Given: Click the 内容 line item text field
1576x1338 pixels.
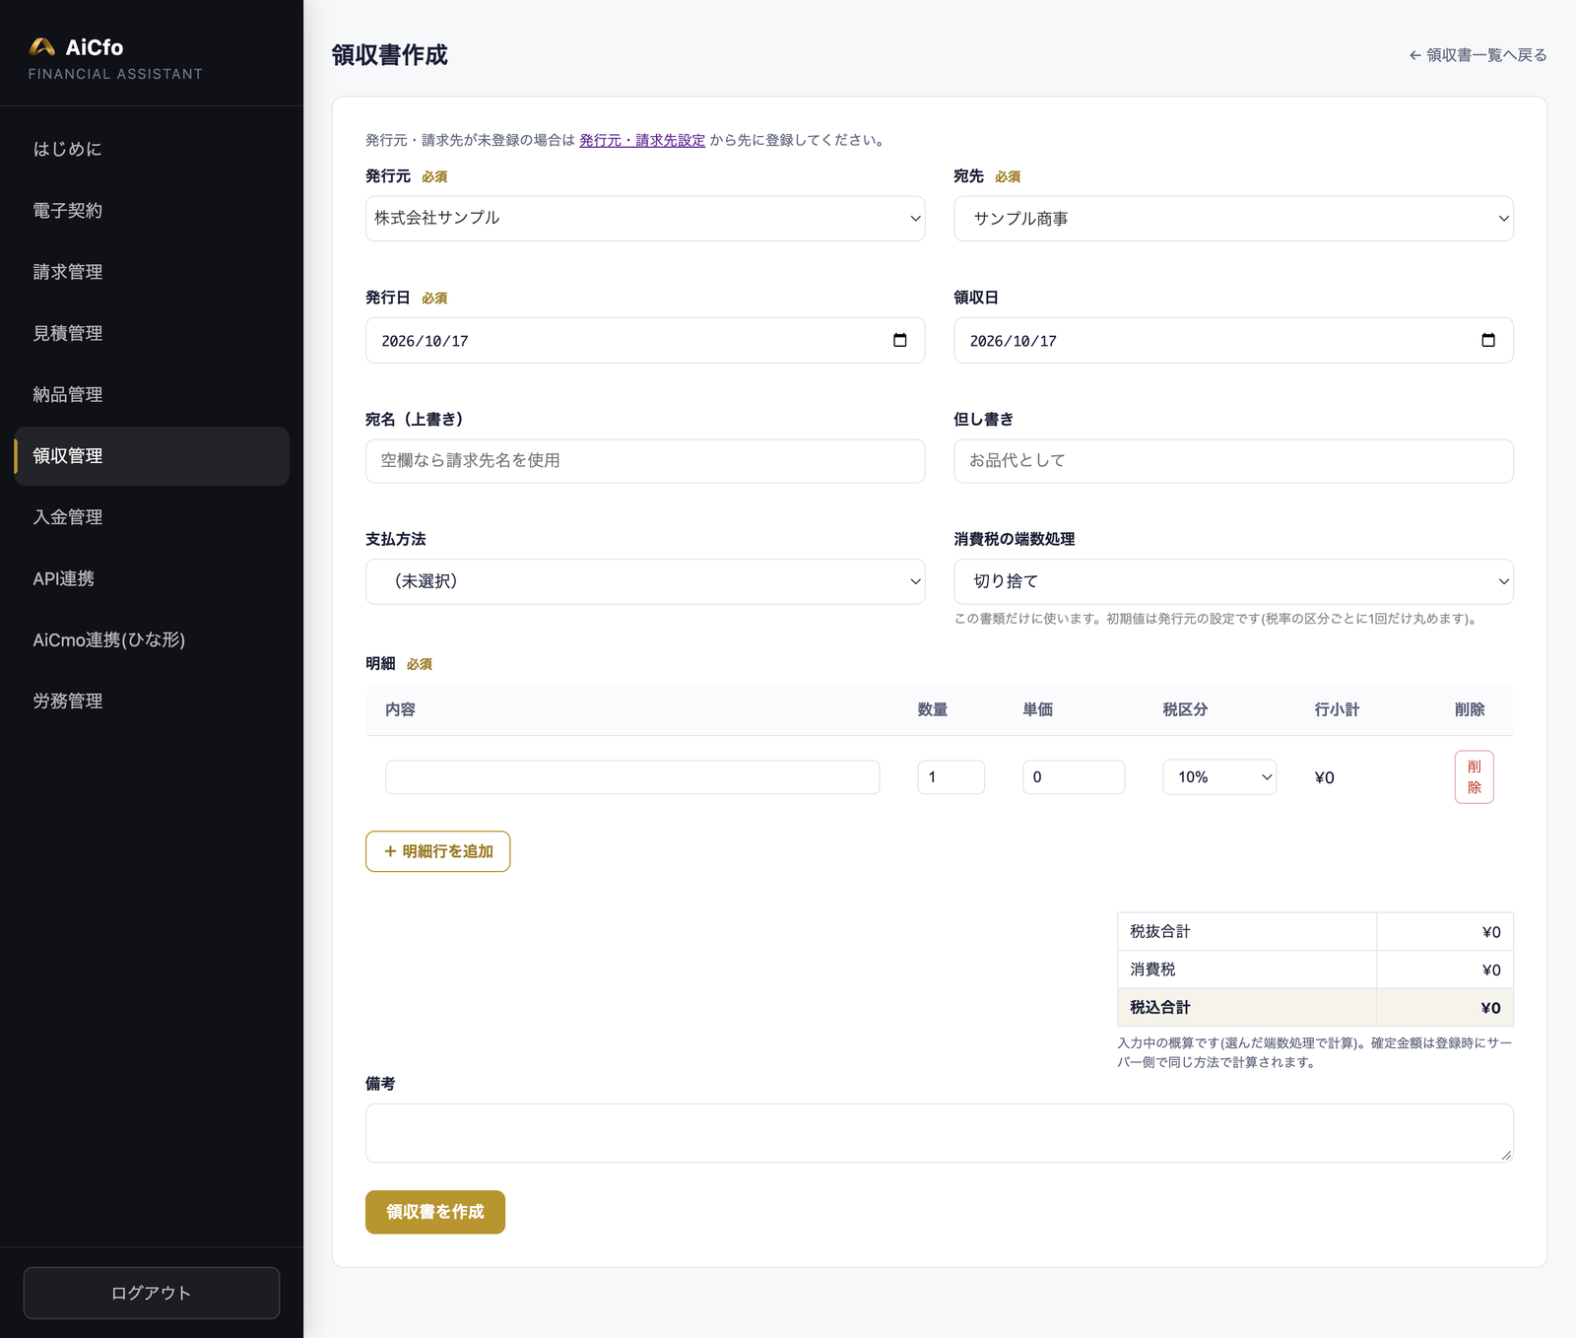Looking at the screenshot, I should [632, 777].
